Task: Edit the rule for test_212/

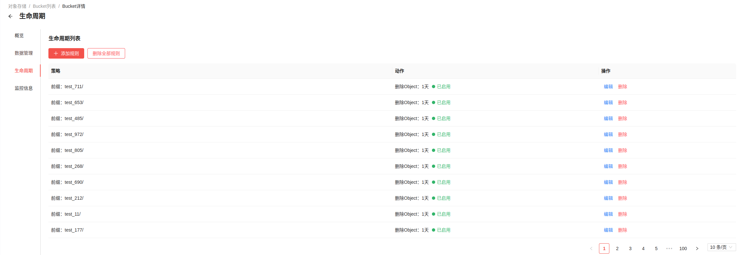Action: [608, 198]
